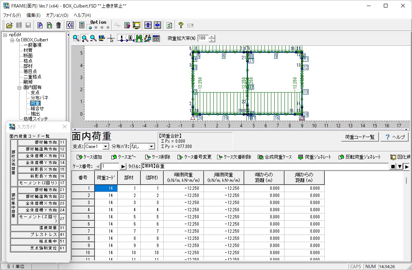Open the オプション(O) menu
This screenshot has height=270, width=412.
click(57, 15)
